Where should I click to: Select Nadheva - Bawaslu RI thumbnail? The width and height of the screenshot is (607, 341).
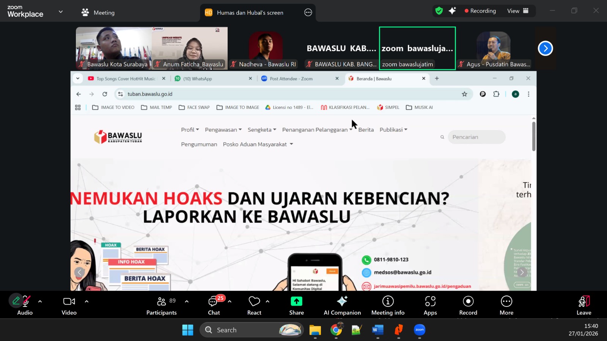tap(266, 48)
